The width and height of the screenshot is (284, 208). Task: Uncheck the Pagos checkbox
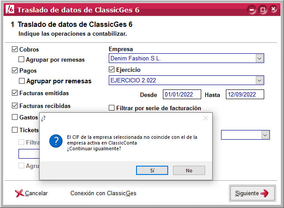(x=15, y=71)
